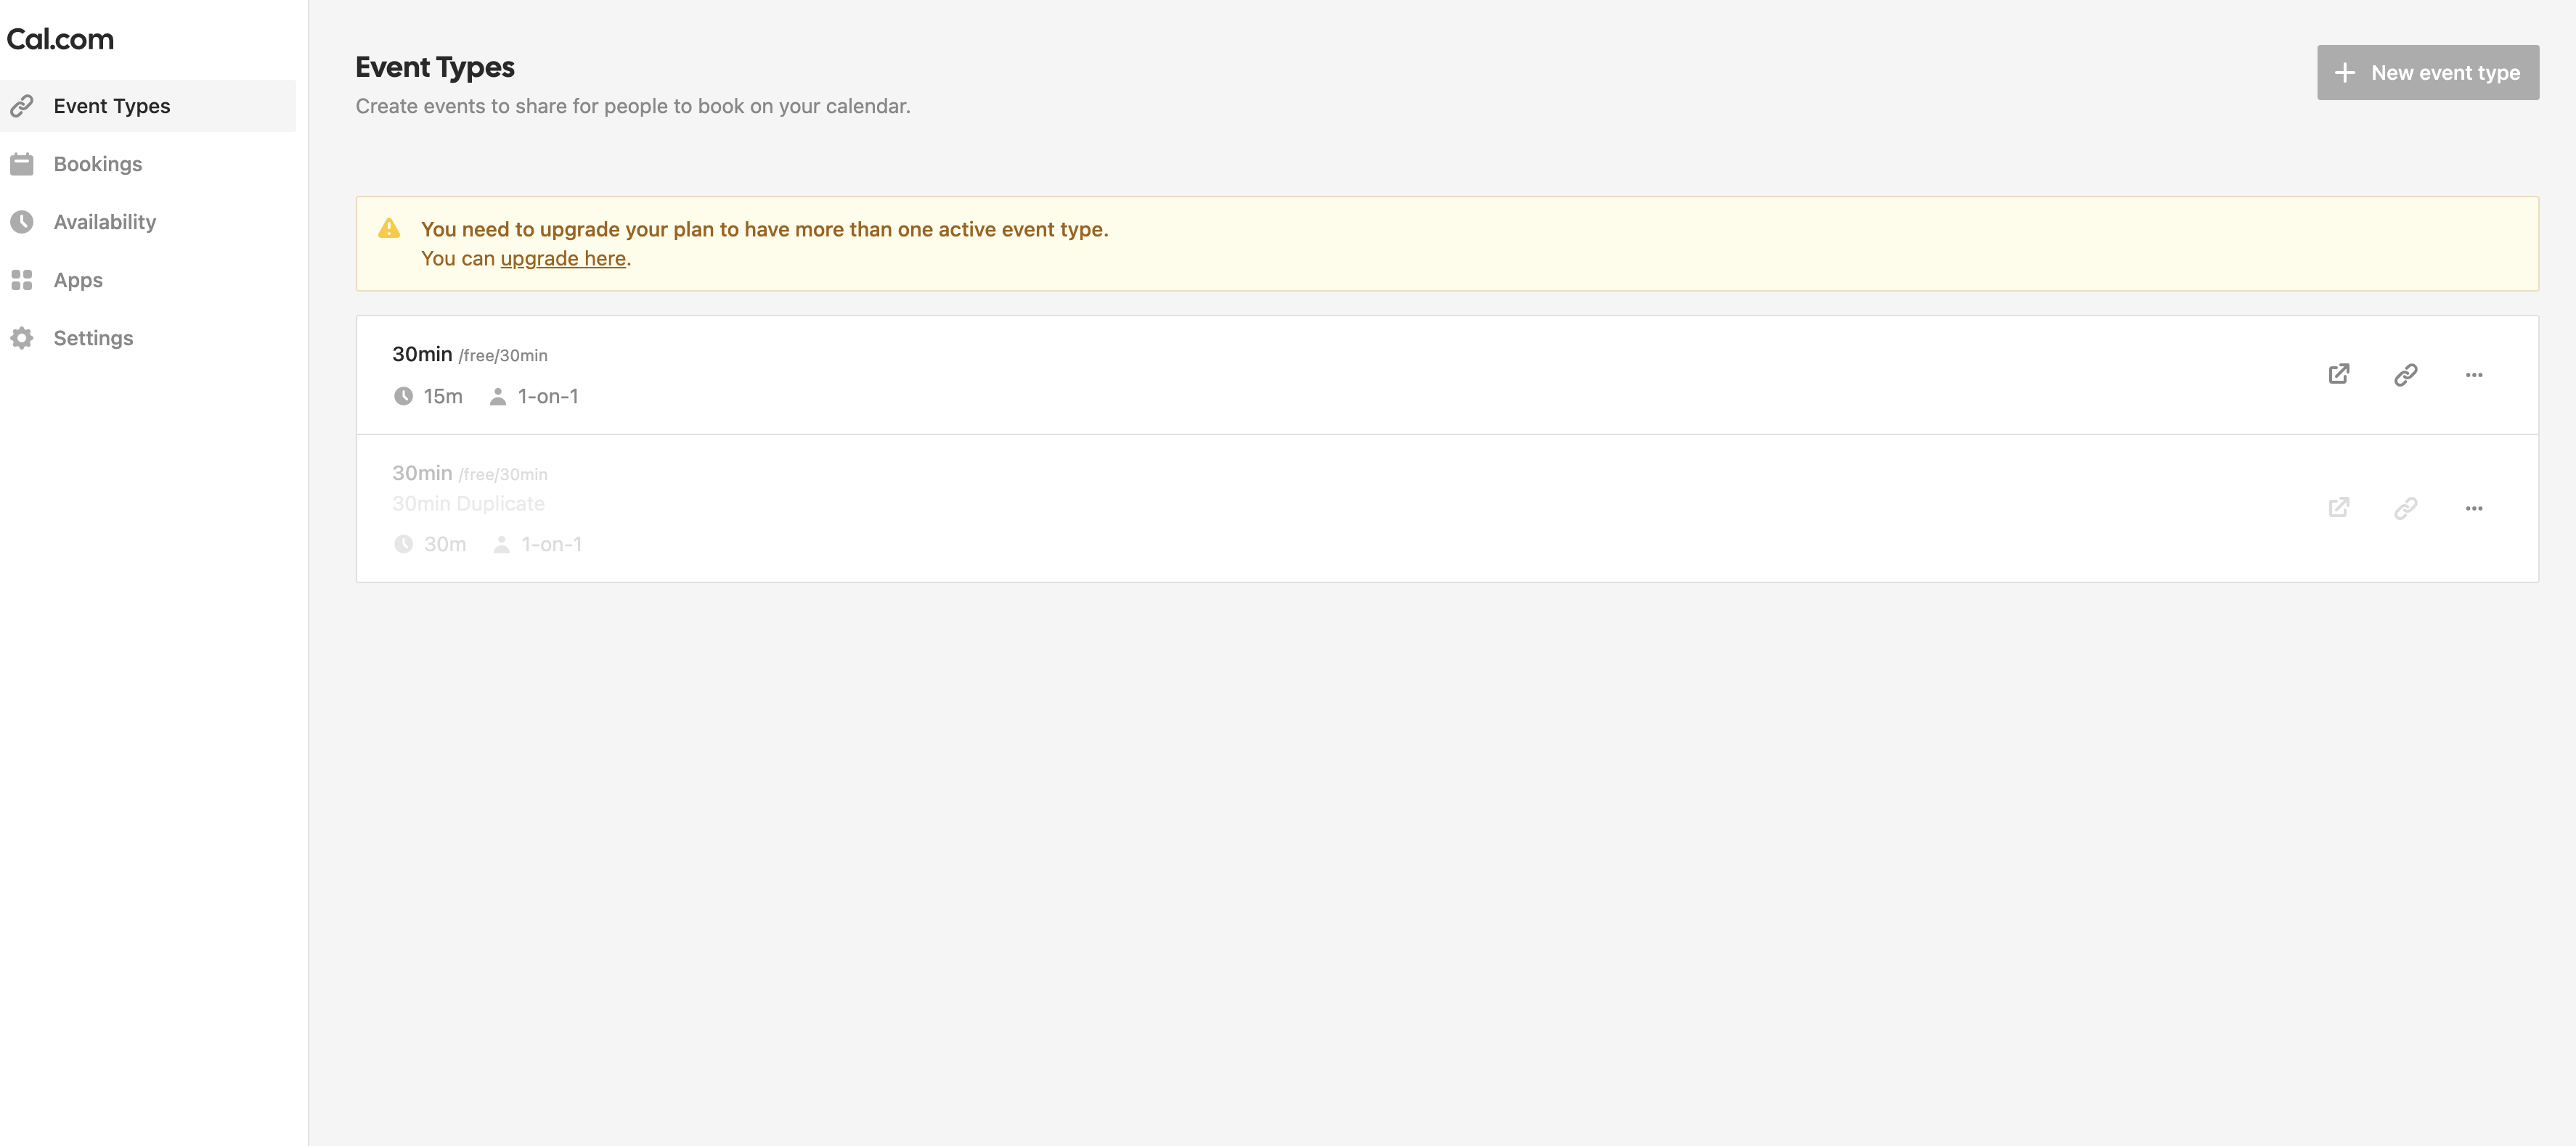Open preview for first 30min event
The height and width of the screenshot is (1146, 2576).
2338,374
